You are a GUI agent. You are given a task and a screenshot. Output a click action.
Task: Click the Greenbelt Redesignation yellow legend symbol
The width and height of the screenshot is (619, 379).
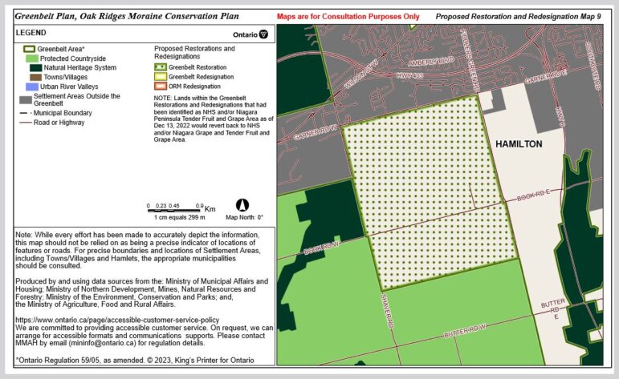[161, 77]
